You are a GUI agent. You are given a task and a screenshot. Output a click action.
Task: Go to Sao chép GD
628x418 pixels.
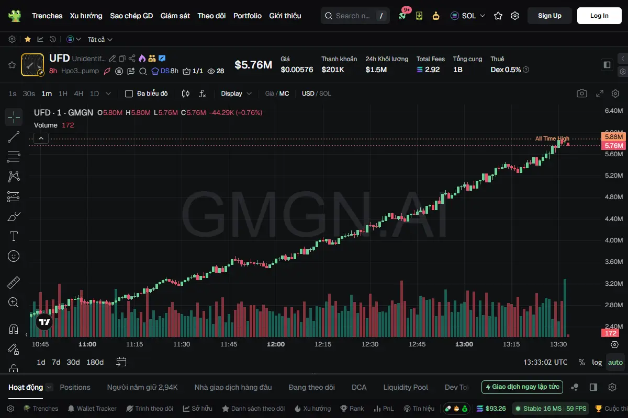[131, 16]
